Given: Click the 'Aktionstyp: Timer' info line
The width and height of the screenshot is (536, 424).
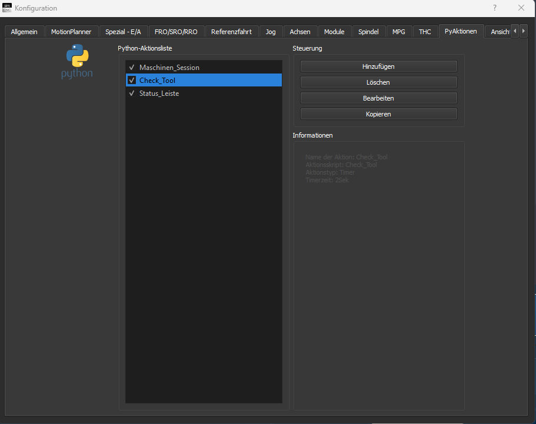Looking at the screenshot, I should click(330, 172).
